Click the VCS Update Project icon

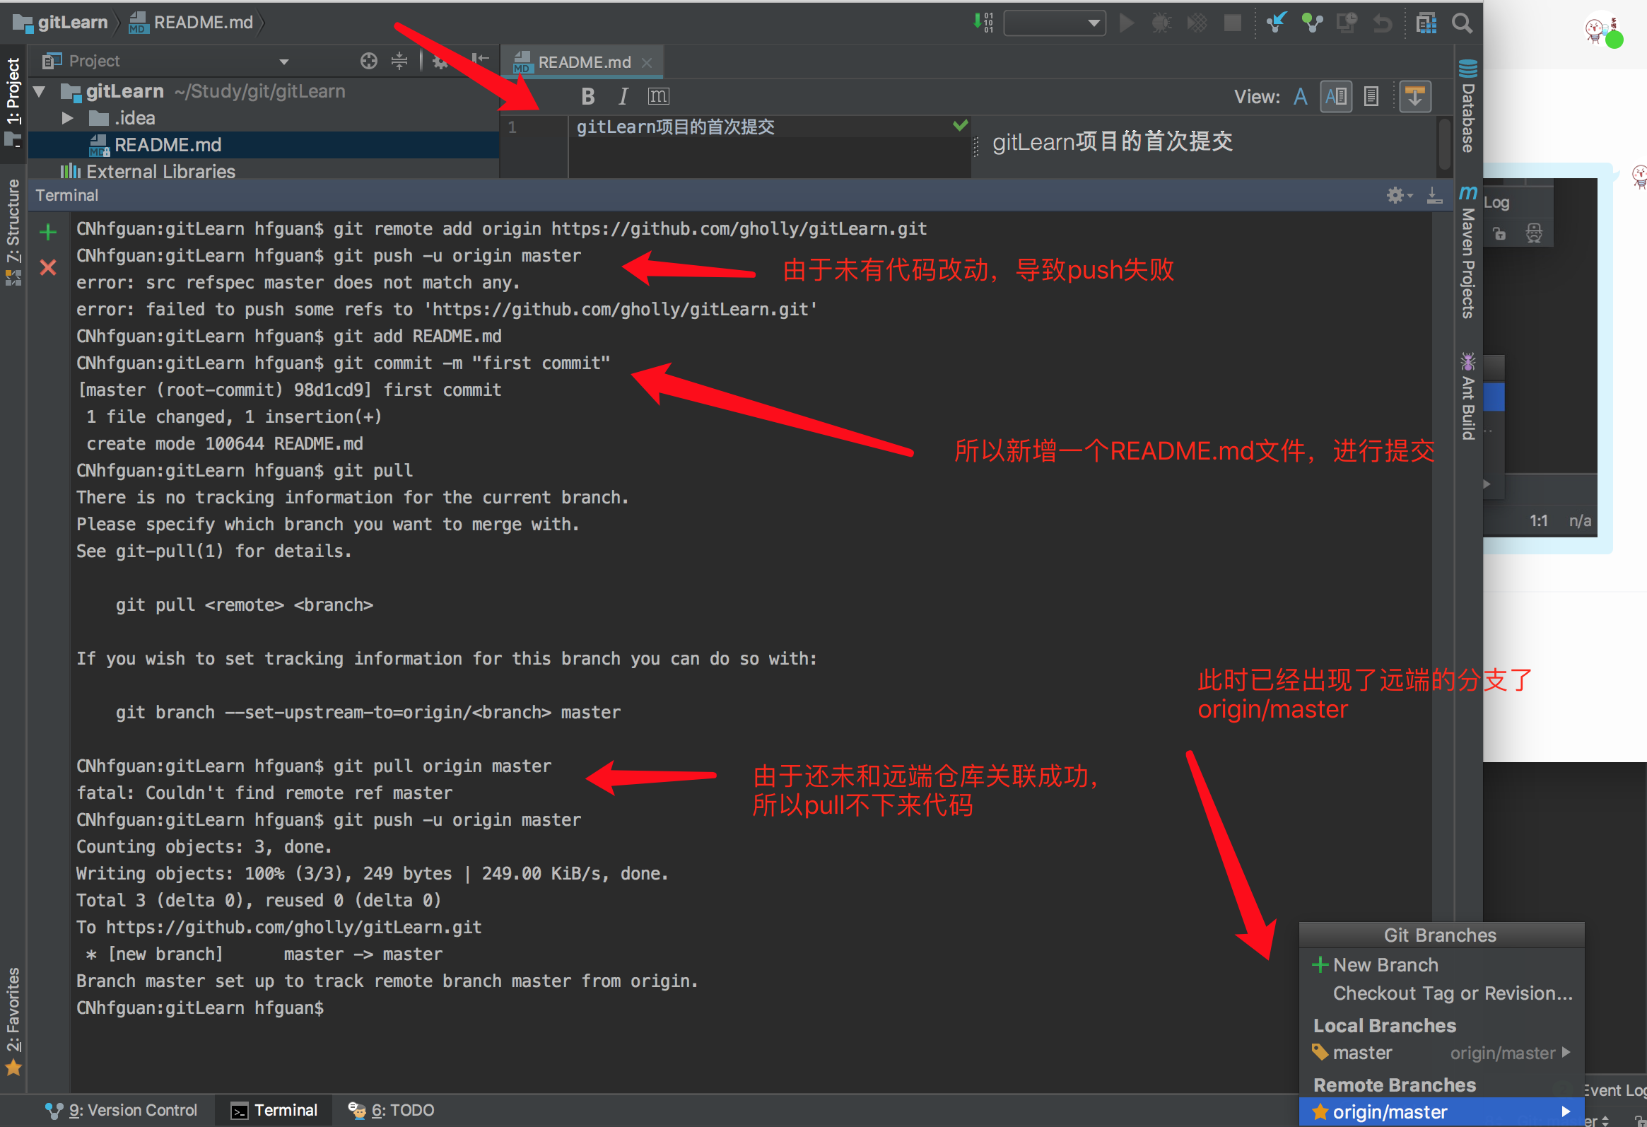click(1277, 23)
